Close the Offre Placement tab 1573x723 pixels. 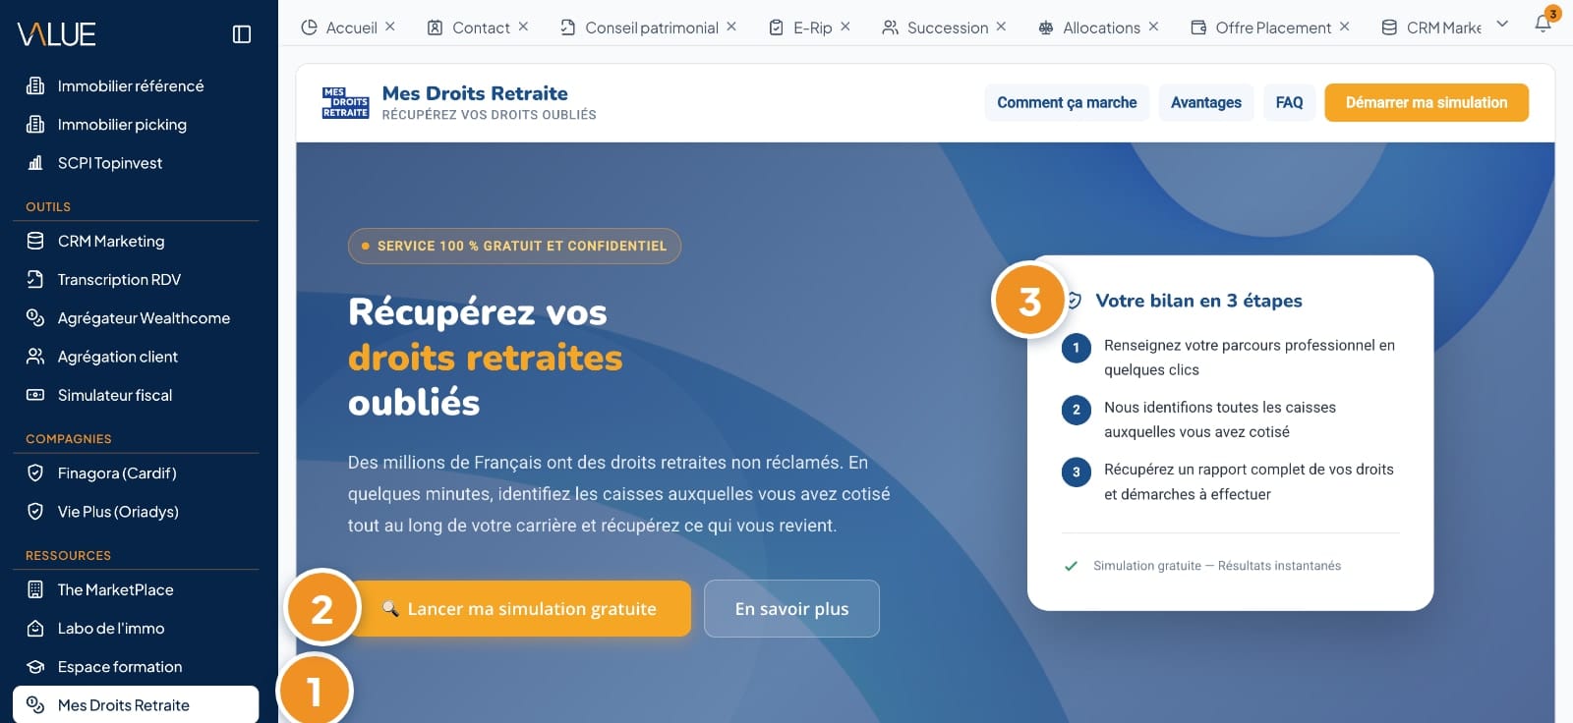[x=1344, y=27]
